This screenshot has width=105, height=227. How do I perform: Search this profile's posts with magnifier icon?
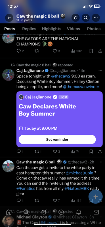point(86,18)
